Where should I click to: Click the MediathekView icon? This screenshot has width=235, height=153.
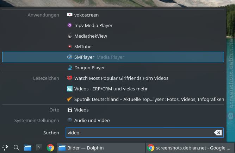[69, 36]
